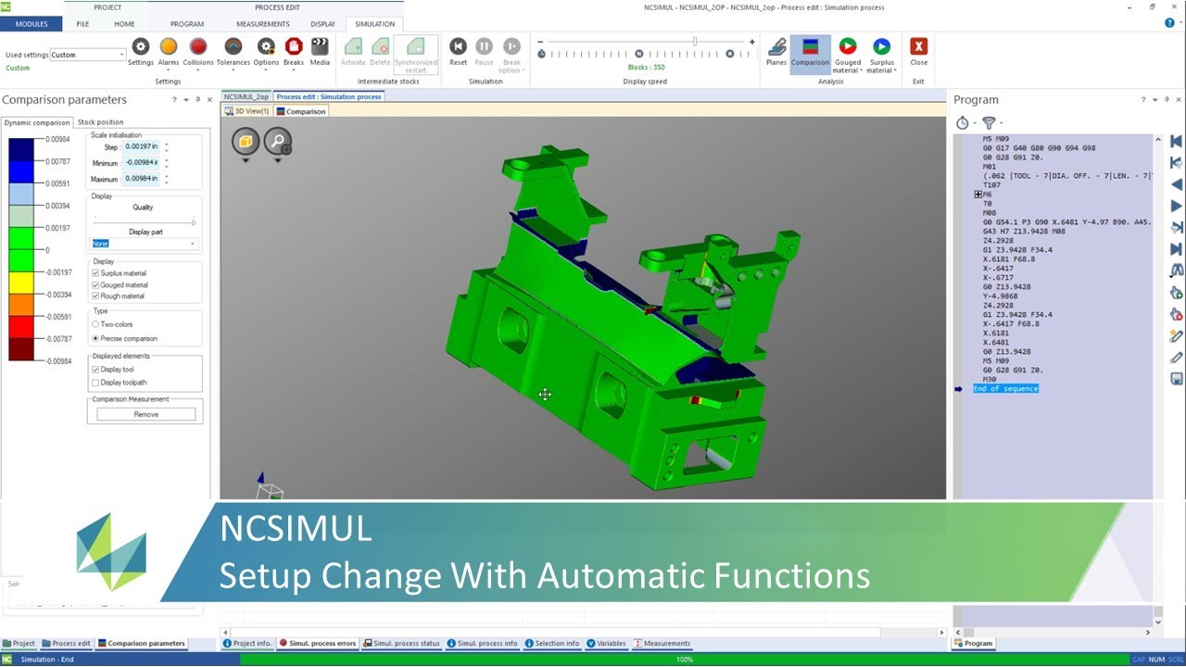The width and height of the screenshot is (1186, 667).
Task: Open Comparison parameters panel options arrow
Action: 186,100
